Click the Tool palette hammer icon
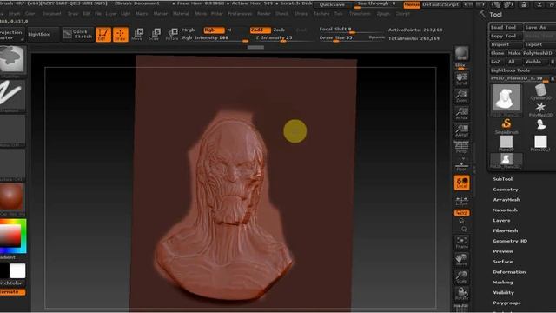The height and width of the screenshot is (313, 556). pyautogui.click(x=482, y=14)
